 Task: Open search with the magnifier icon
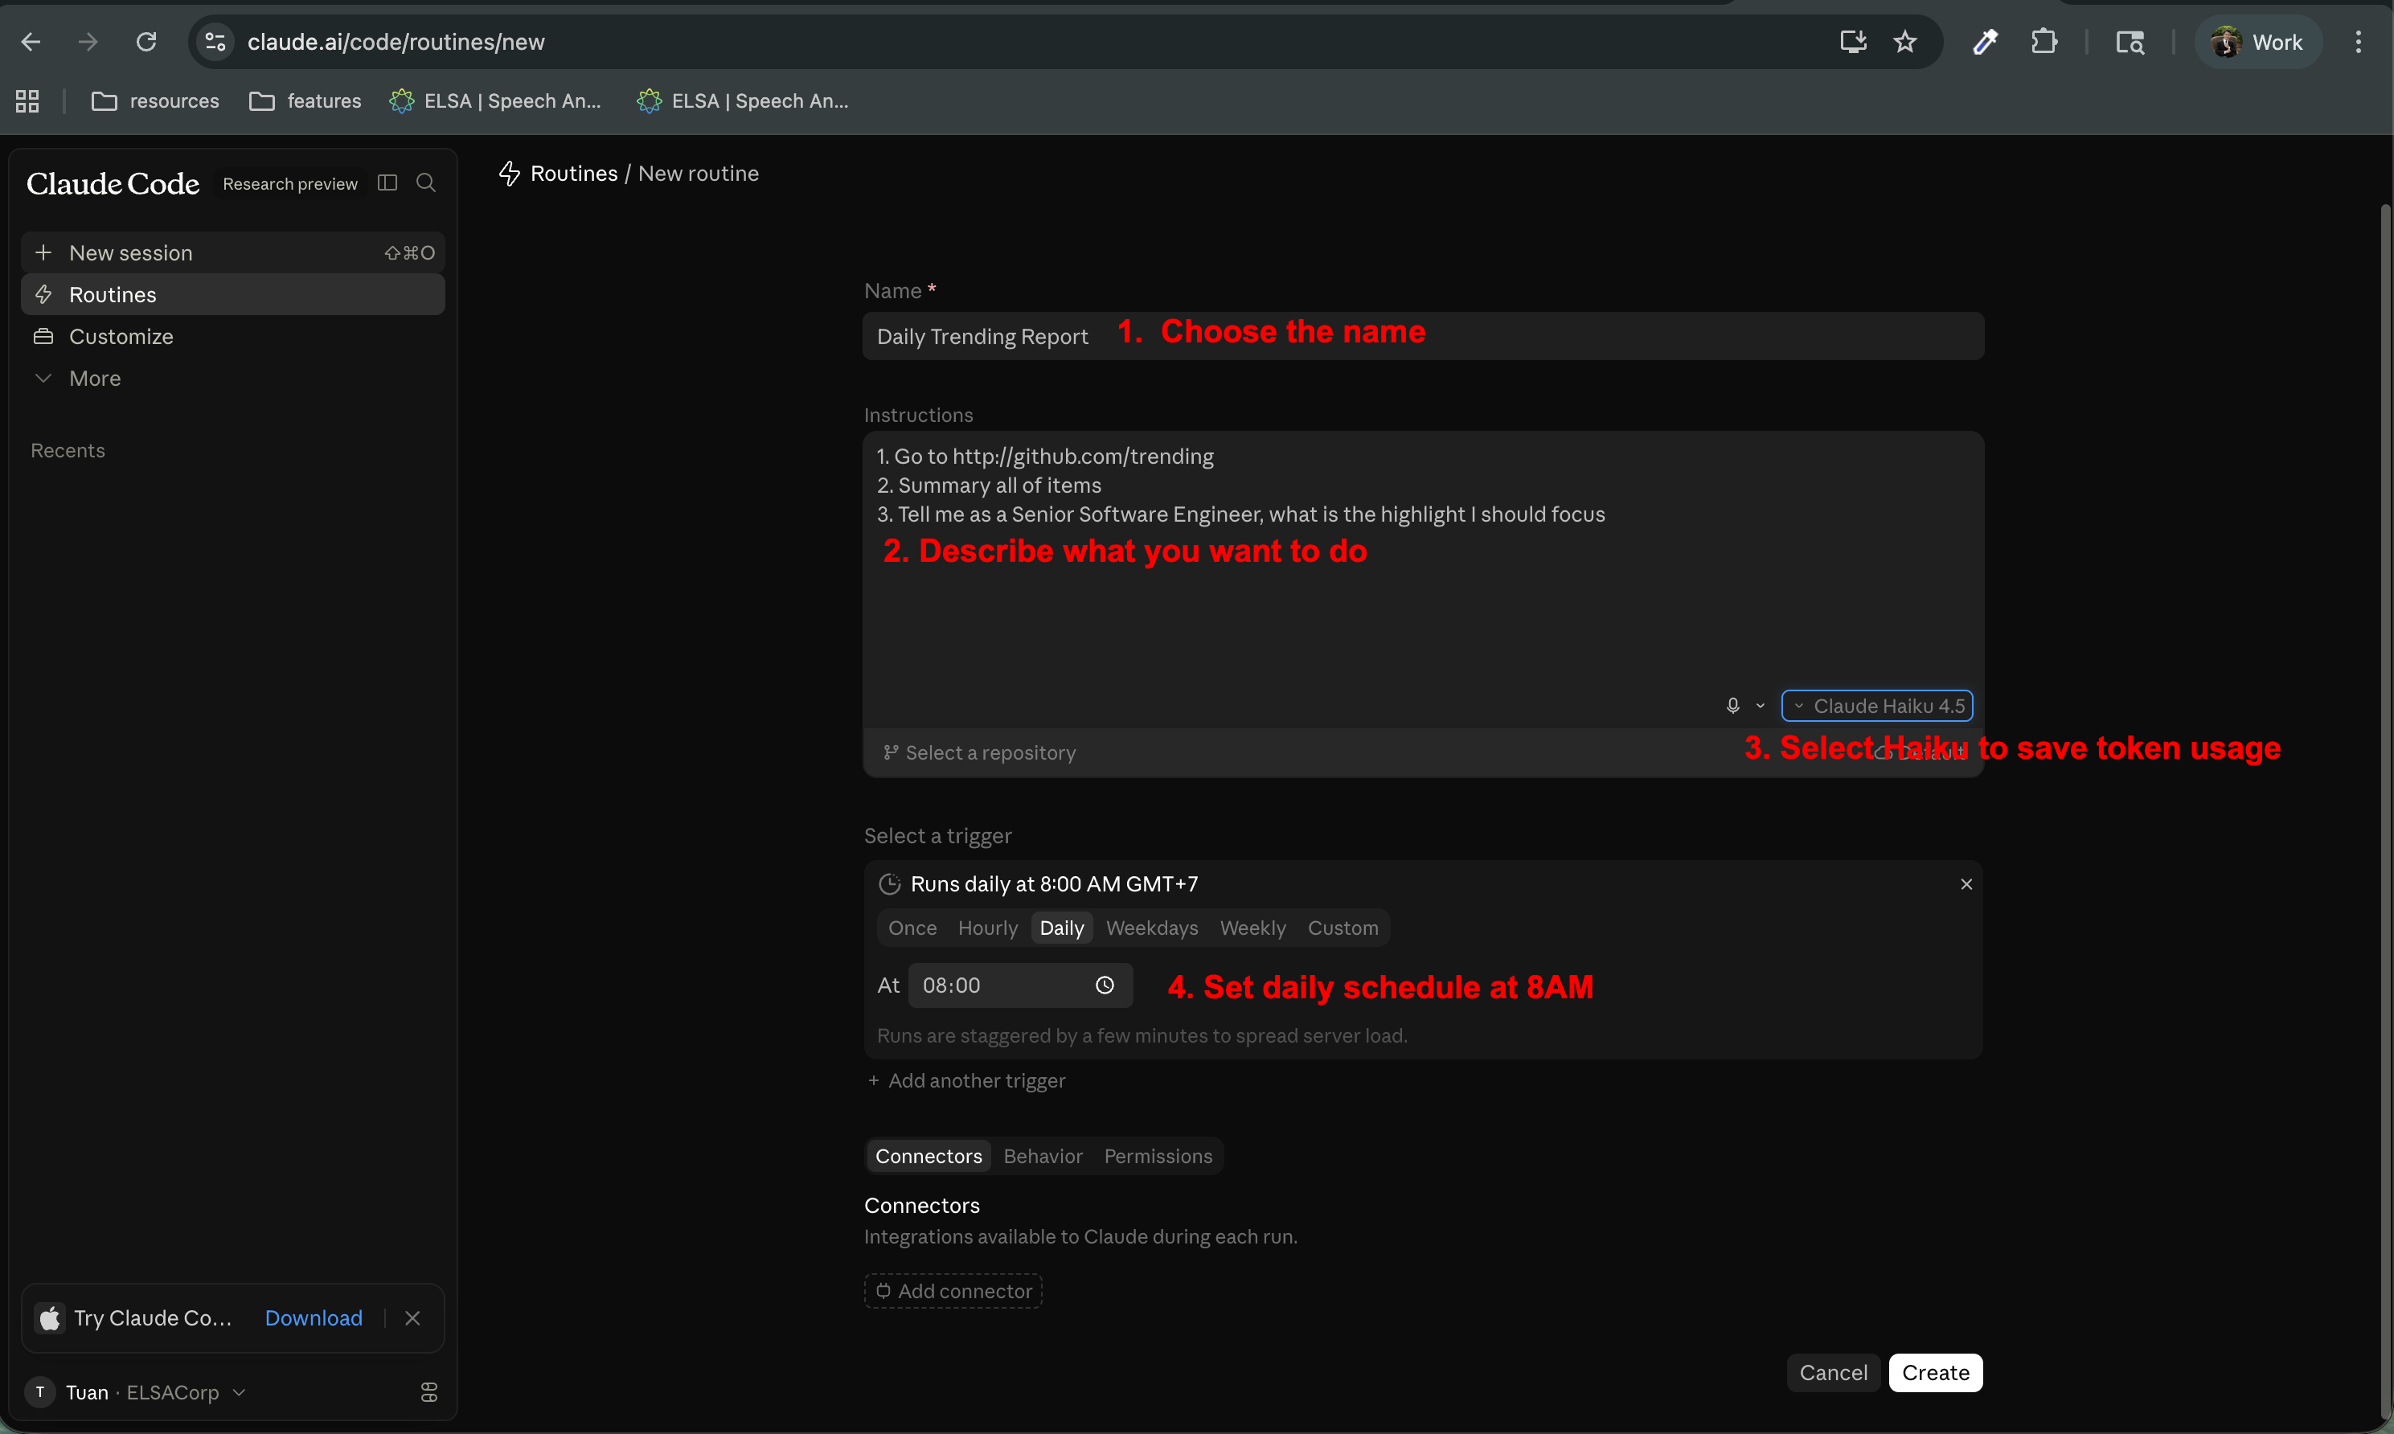[425, 182]
